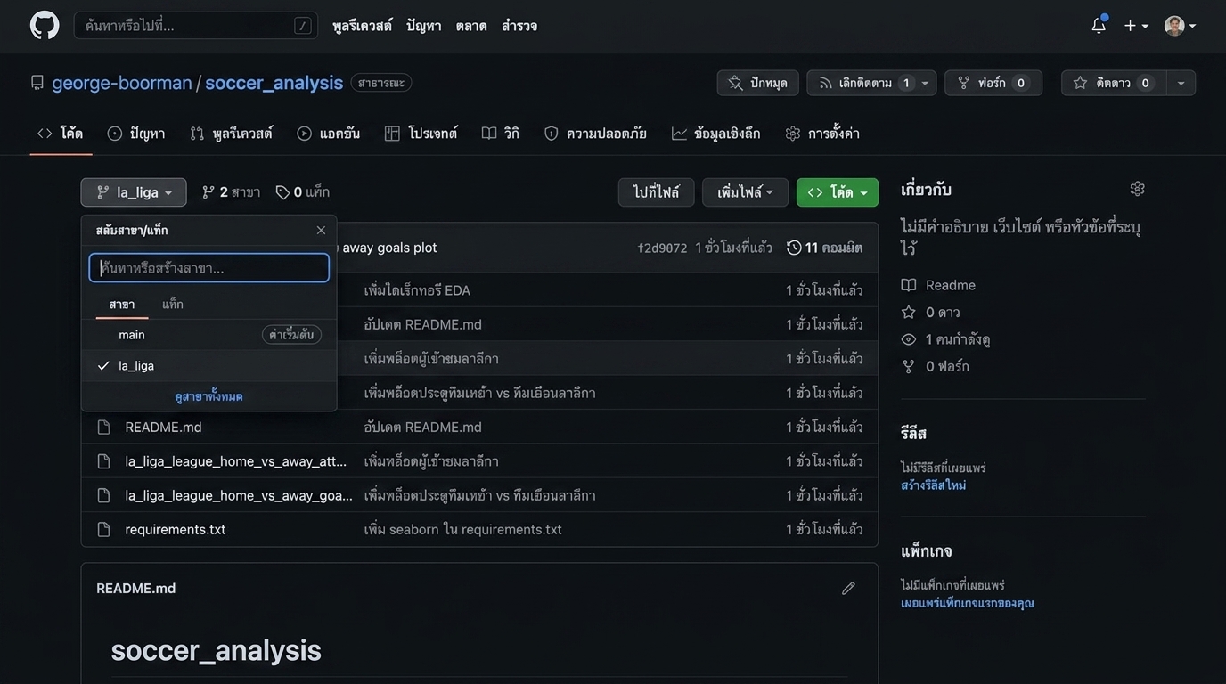This screenshot has height=684, width=1226.
Task: Click the file icon beside requirements.txt
Action: pos(103,530)
